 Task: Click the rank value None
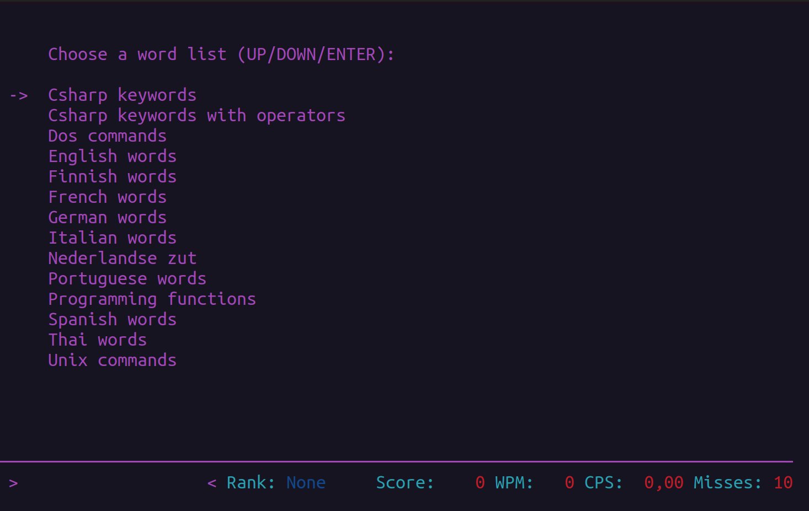point(306,483)
